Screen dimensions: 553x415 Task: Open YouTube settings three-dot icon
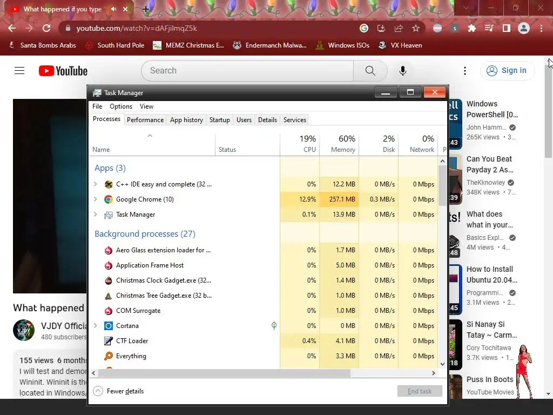tap(465, 71)
